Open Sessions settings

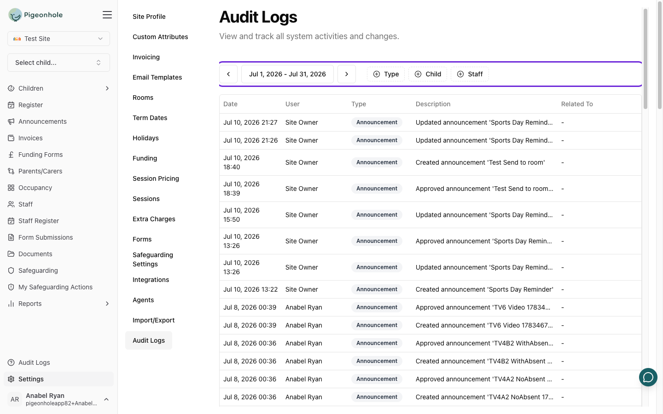point(146,199)
